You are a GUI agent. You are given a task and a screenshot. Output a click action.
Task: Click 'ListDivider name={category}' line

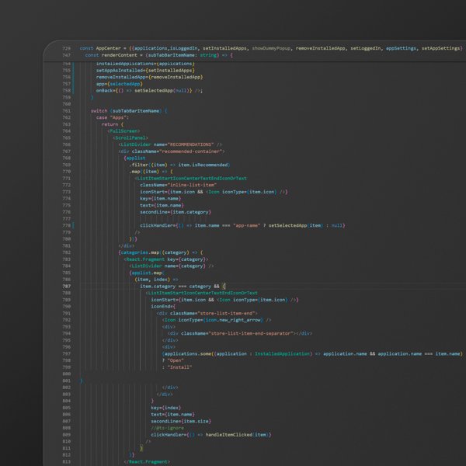171,266
